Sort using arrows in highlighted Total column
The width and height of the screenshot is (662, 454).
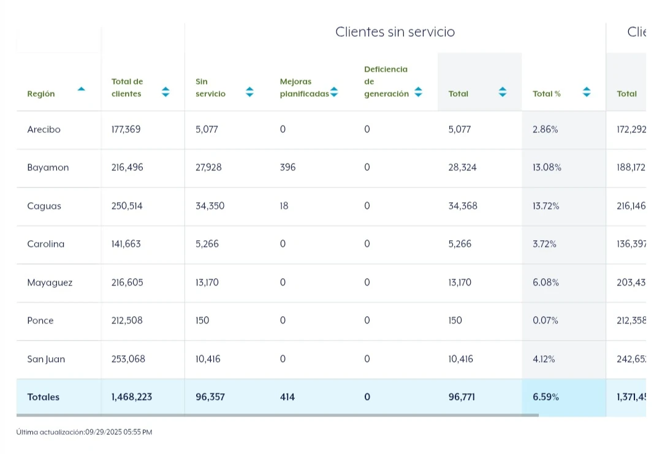pos(503,93)
